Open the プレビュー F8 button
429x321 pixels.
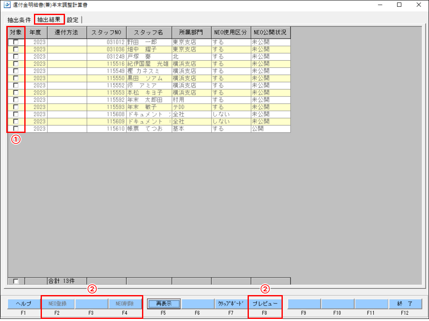[265, 303]
